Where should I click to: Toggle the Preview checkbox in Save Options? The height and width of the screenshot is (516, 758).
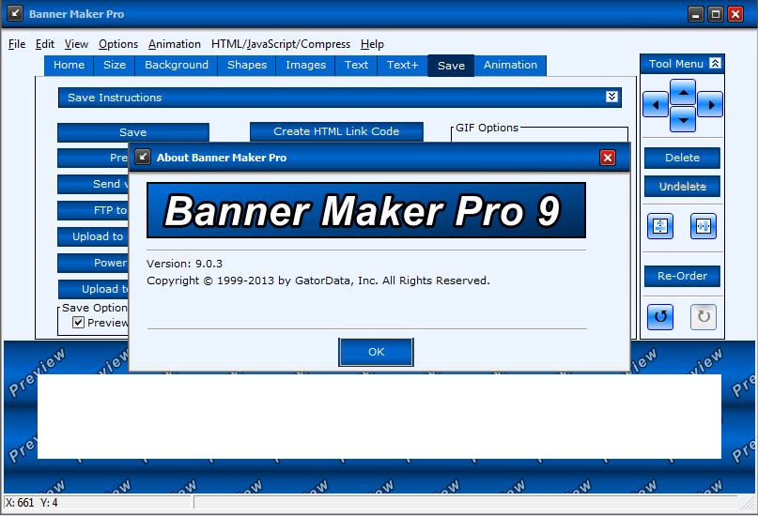coord(79,323)
